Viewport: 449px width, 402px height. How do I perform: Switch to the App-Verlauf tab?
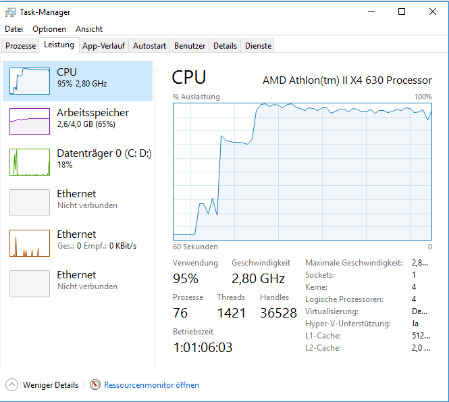click(x=103, y=46)
